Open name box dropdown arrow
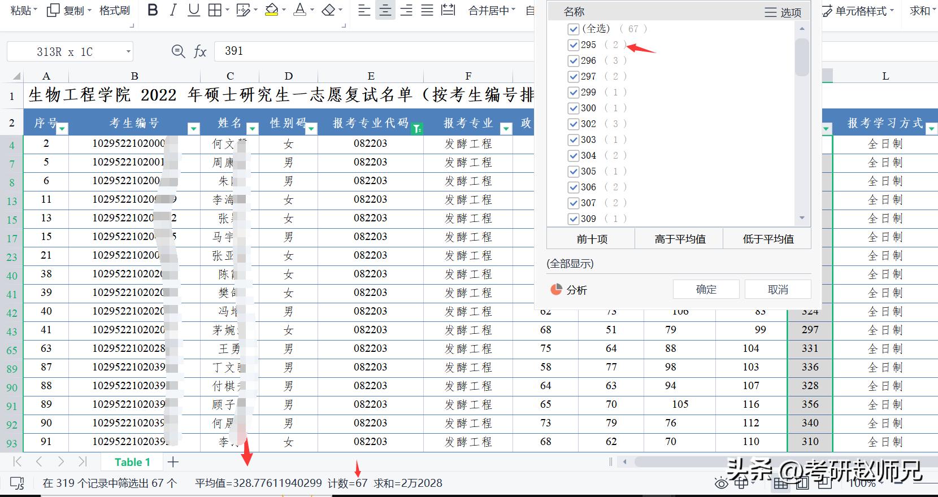 click(128, 52)
